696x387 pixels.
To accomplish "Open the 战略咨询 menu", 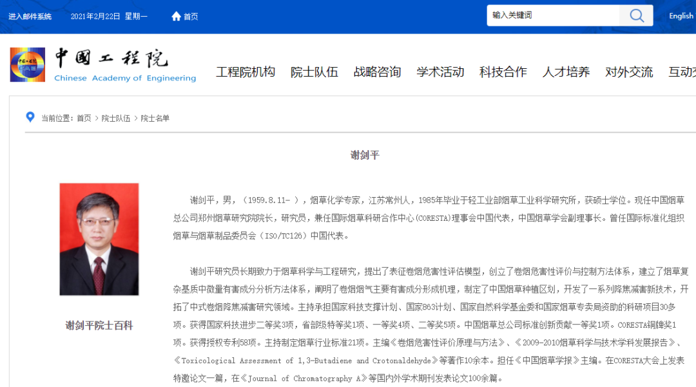I will click(377, 72).
